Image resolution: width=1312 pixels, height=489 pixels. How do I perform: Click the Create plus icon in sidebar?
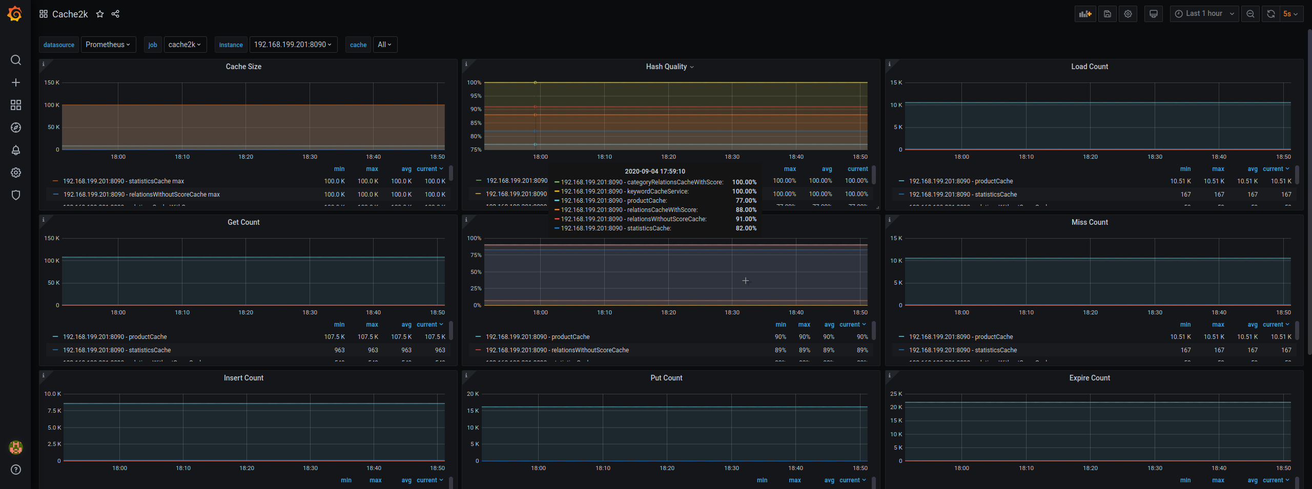[16, 82]
